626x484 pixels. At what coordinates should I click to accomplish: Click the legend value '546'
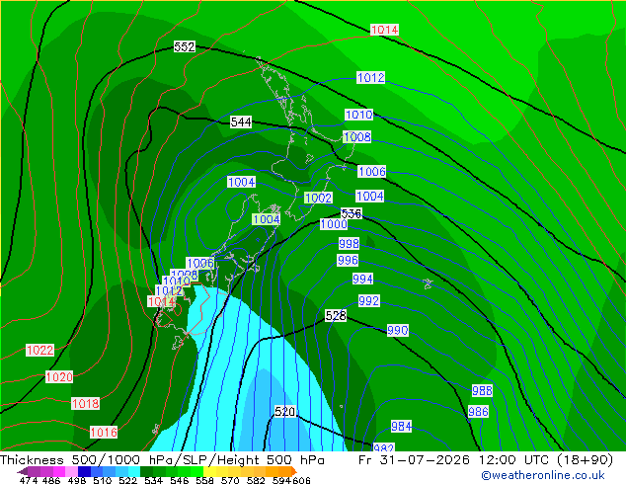[180, 480]
